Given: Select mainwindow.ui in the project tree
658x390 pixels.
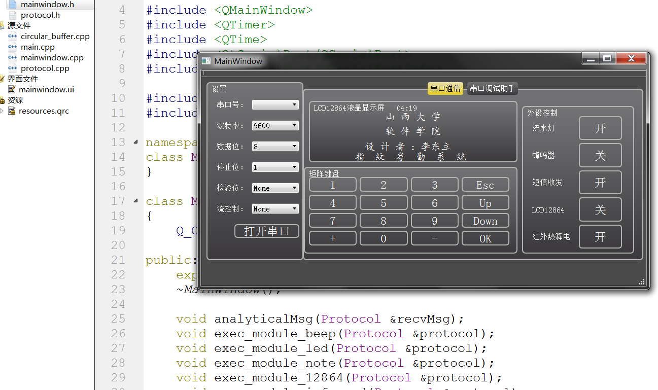Looking at the screenshot, I should [x=46, y=90].
